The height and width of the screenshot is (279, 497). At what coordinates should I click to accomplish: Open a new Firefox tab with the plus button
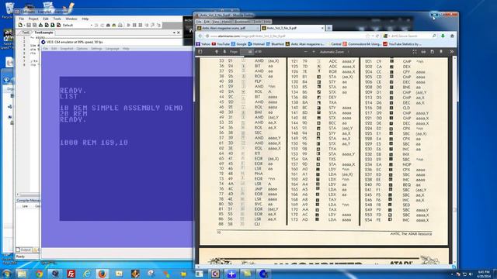[329, 28]
